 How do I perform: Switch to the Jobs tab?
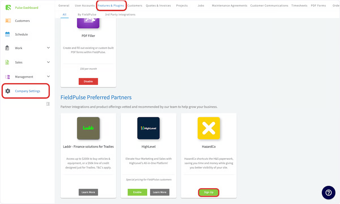coord(201,5)
